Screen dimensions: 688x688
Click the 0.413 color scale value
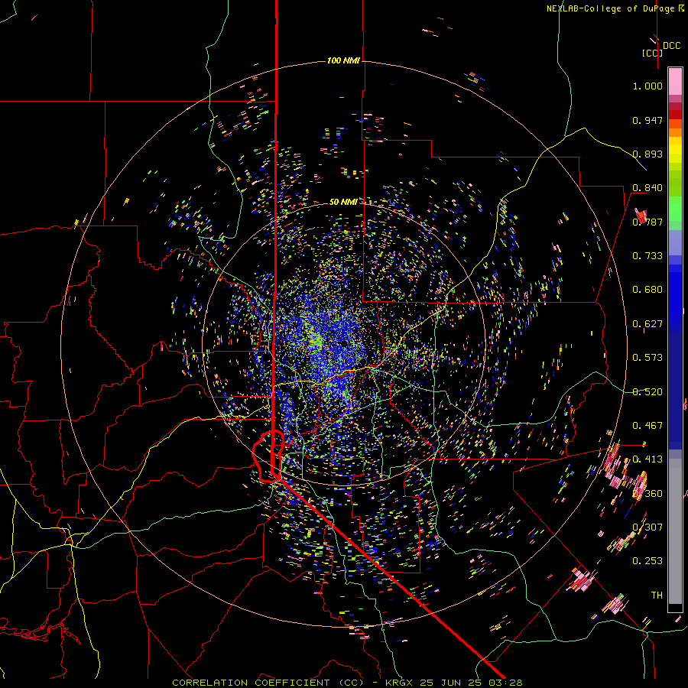pyautogui.click(x=647, y=459)
